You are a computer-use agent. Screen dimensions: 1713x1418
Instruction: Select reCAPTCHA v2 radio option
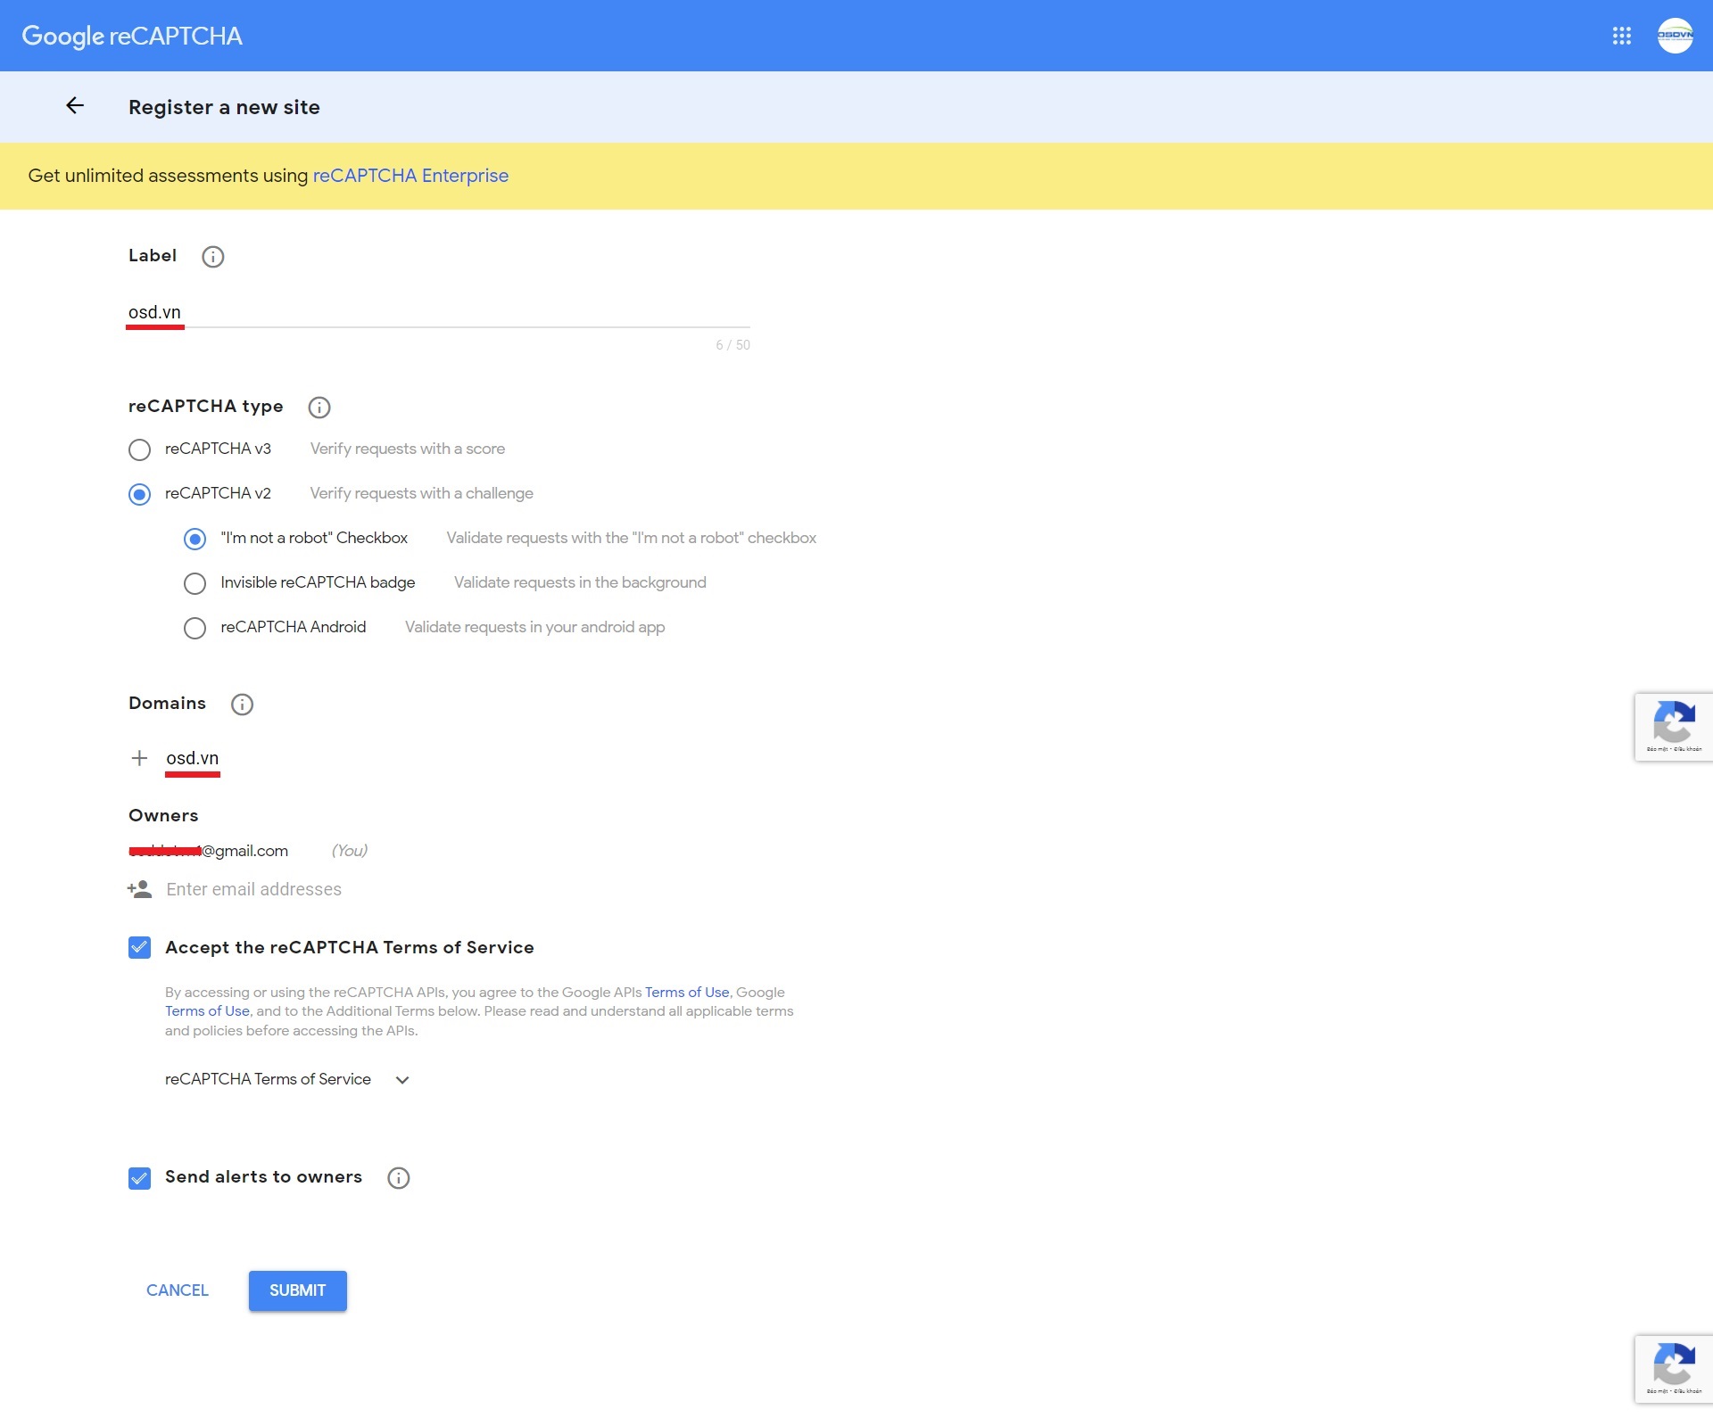(x=139, y=494)
